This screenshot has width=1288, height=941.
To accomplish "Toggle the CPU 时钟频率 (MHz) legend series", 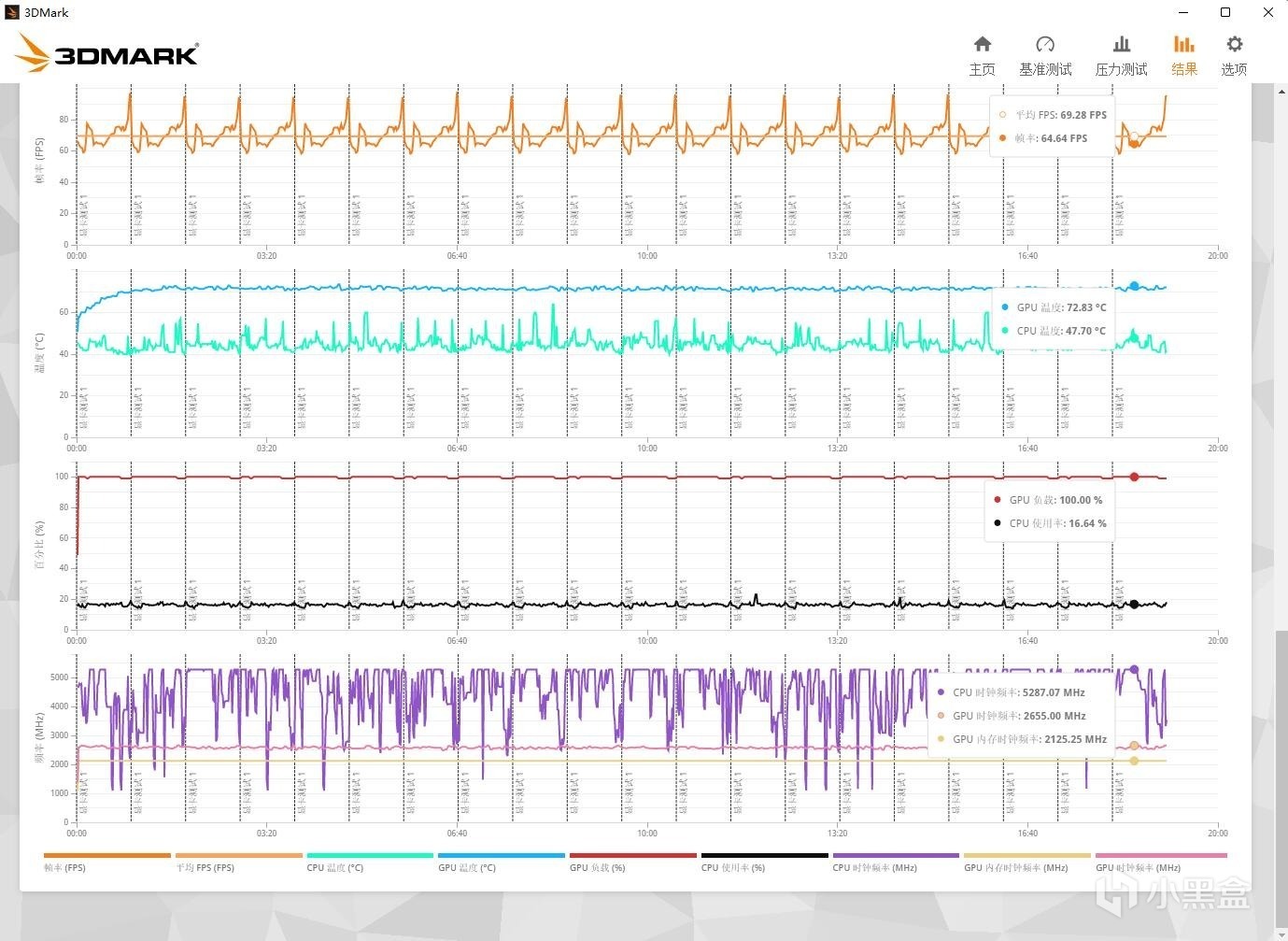I will (x=896, y=862).
